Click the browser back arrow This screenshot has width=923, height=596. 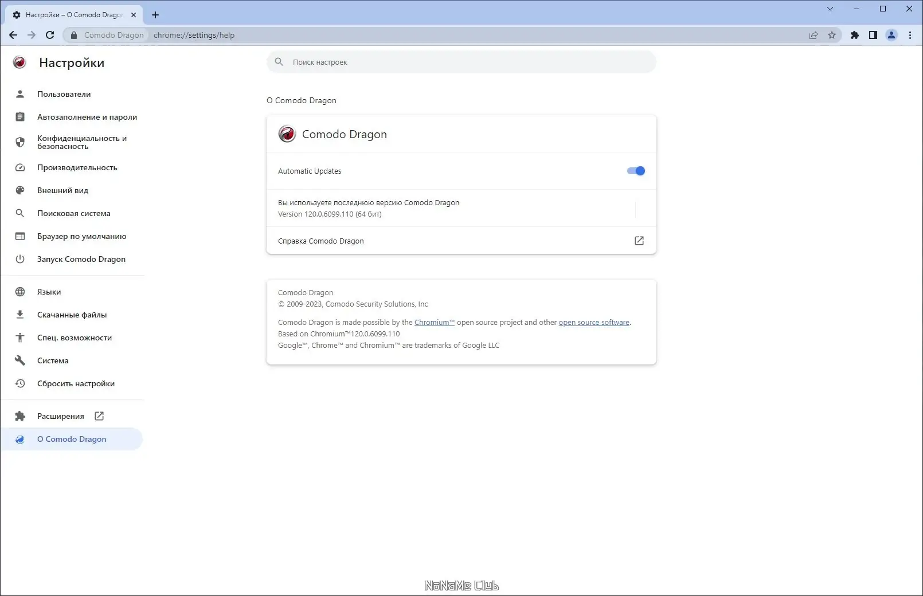[x=13, y=35]
